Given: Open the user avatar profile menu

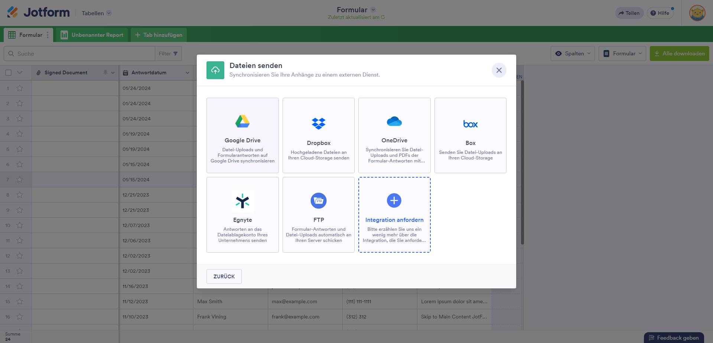Looking at the screenshot, I should 697,13.
